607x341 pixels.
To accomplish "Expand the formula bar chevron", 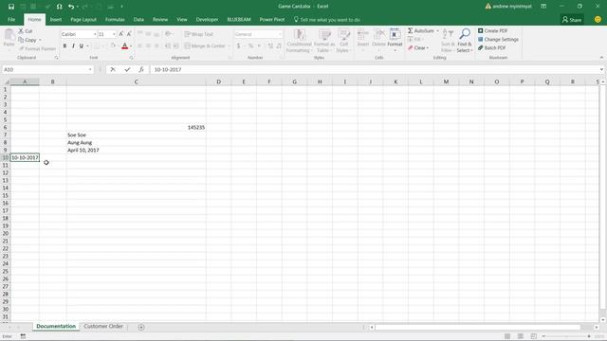I will [x=601, y=69].
